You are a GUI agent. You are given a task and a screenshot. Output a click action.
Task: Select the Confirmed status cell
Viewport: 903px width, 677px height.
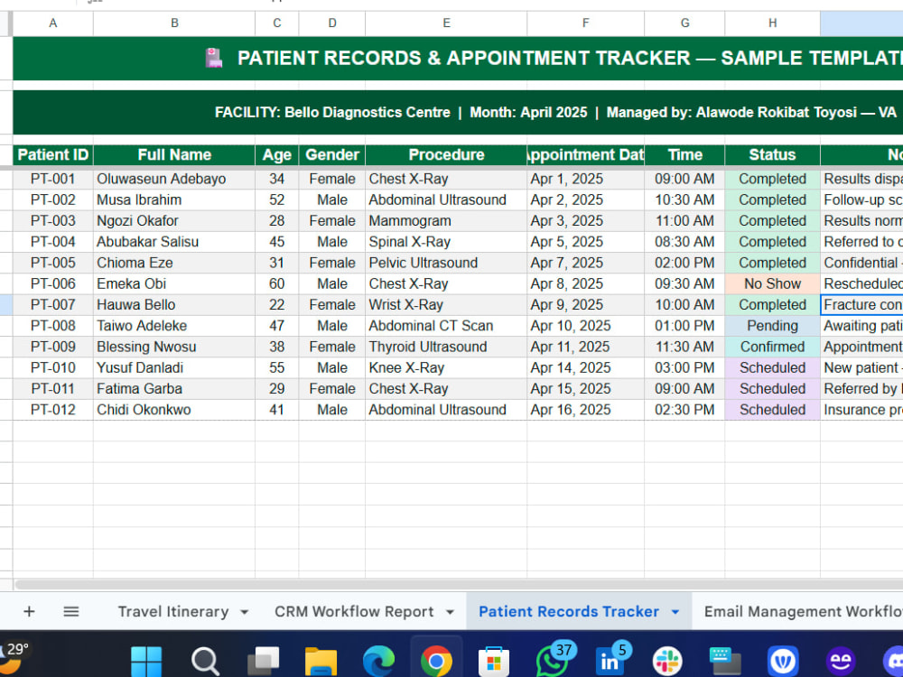(x=772, y=348)
